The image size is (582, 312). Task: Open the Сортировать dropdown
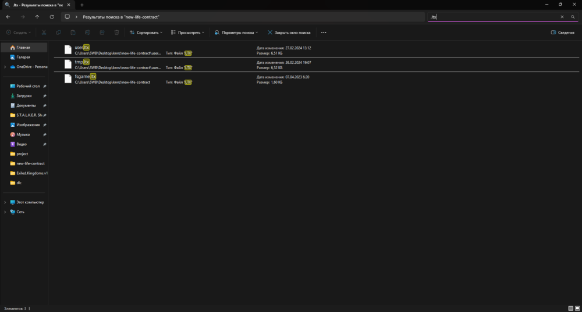(x=145, y=33)
